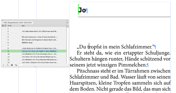176x93 pixels.
Task: Click the swap arrows icon at panel bottom
Action: [x=16, y=65]
